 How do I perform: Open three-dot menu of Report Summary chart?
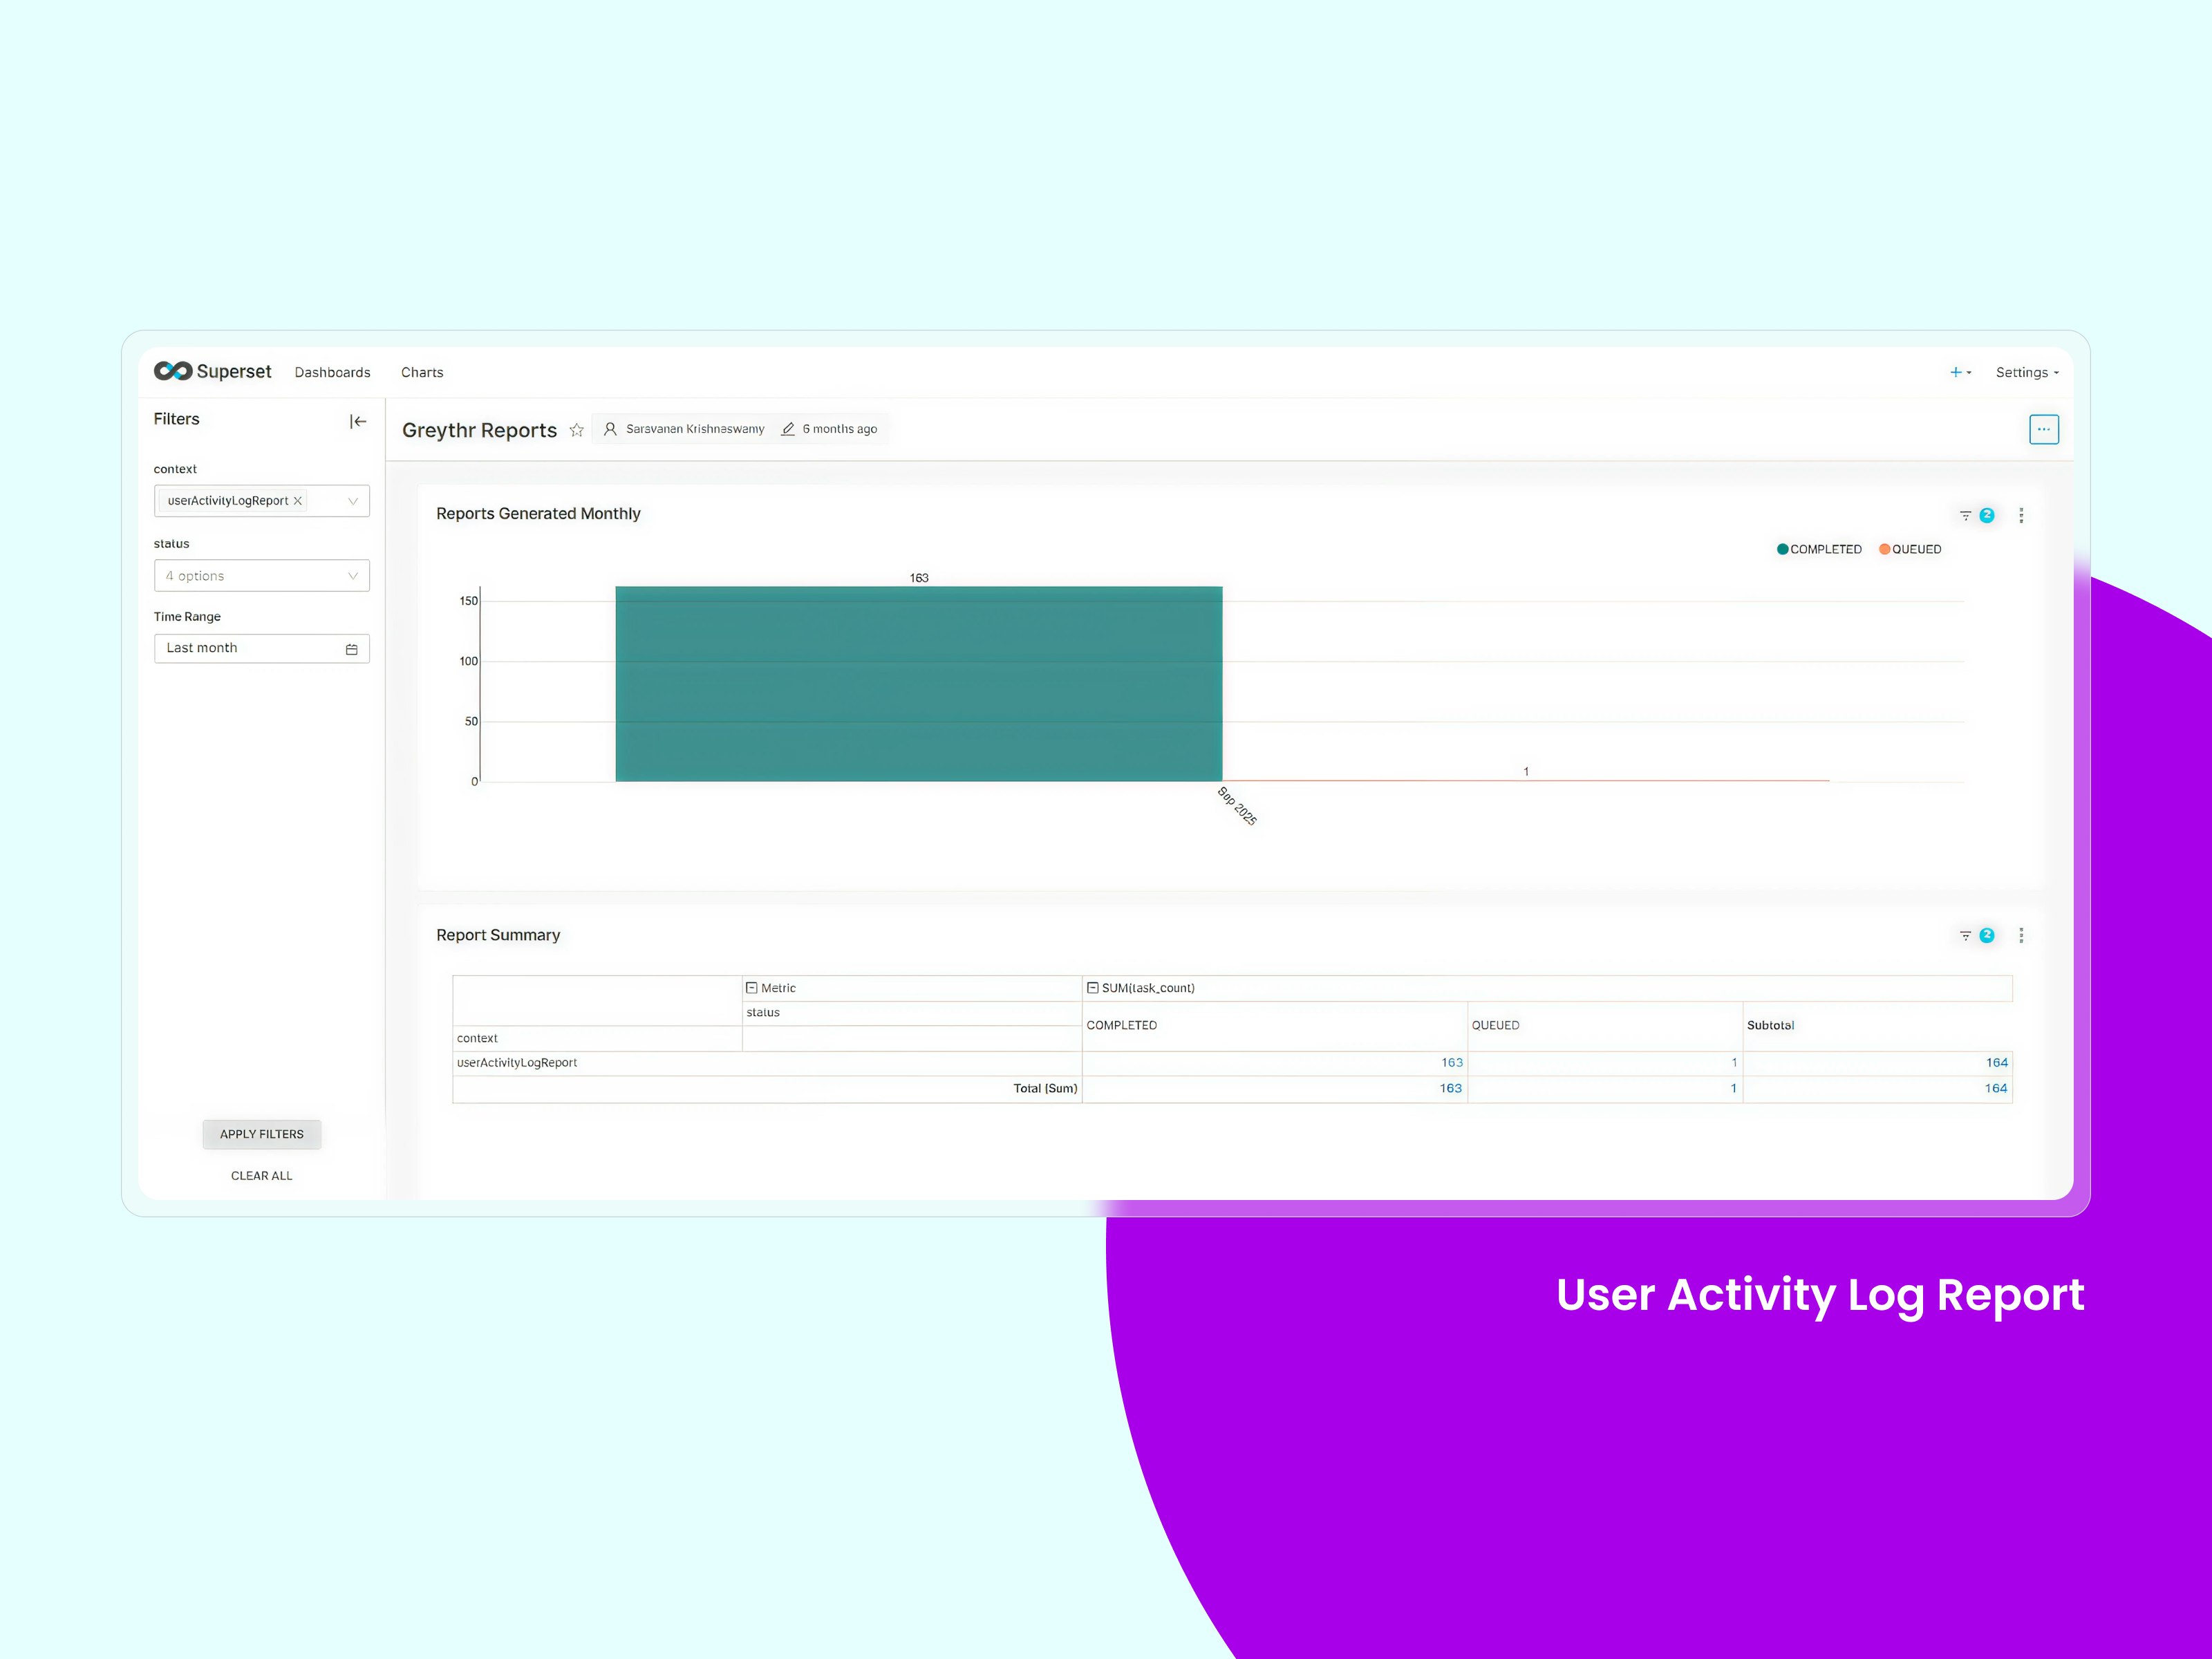pyautogui.click(x=2021, y=935)
